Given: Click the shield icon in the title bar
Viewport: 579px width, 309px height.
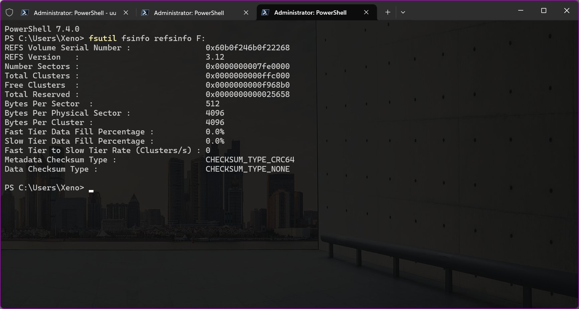Looking at the screenshot, I should (x=9, y=12).
